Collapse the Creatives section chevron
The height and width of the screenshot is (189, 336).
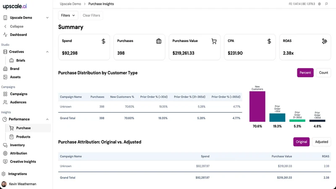tap(47, 52)
